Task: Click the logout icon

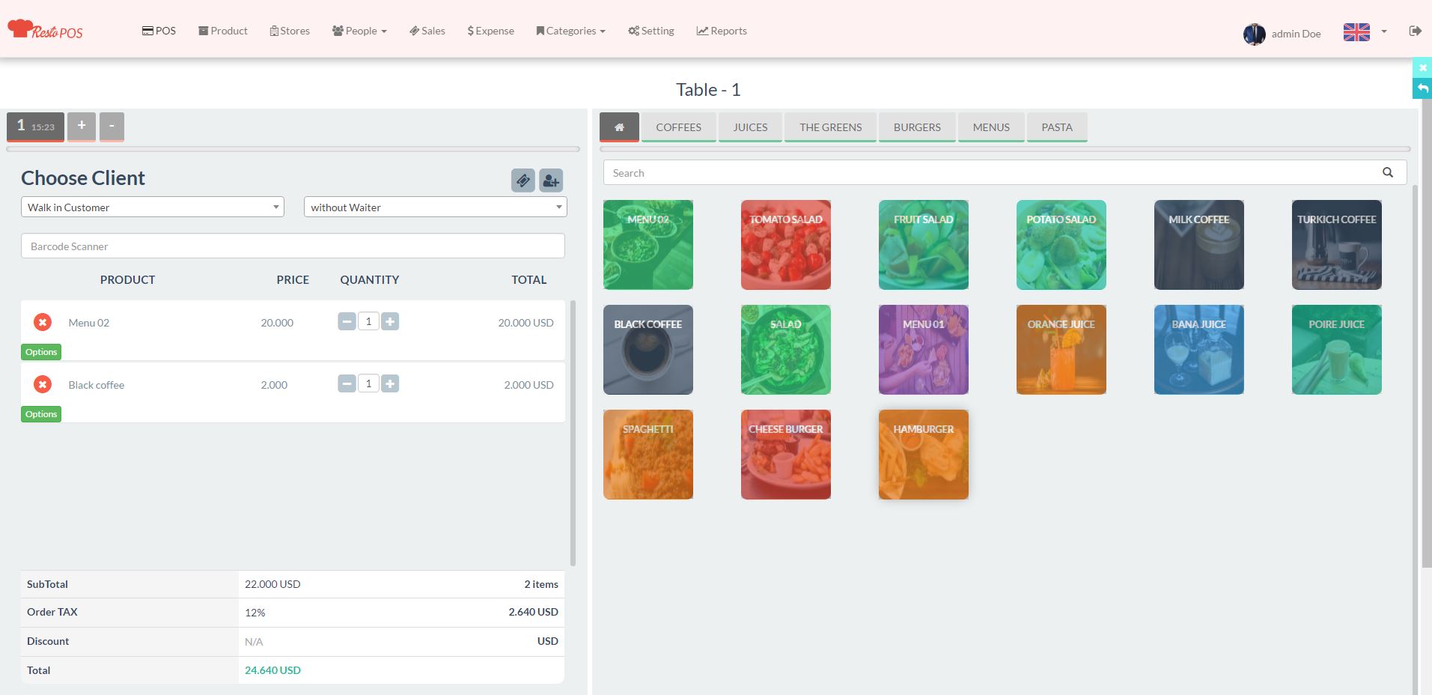Action: (1415, 31)
